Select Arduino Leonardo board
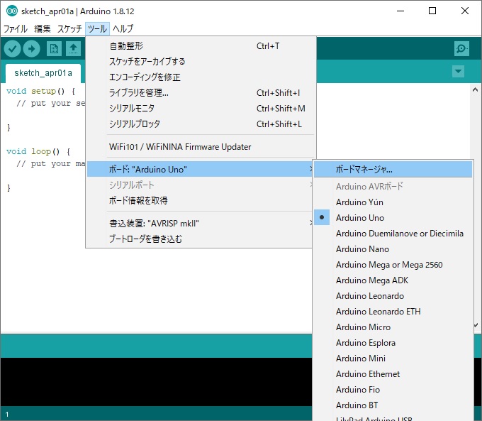Viewport: 482px width, 421px height. 393,296
